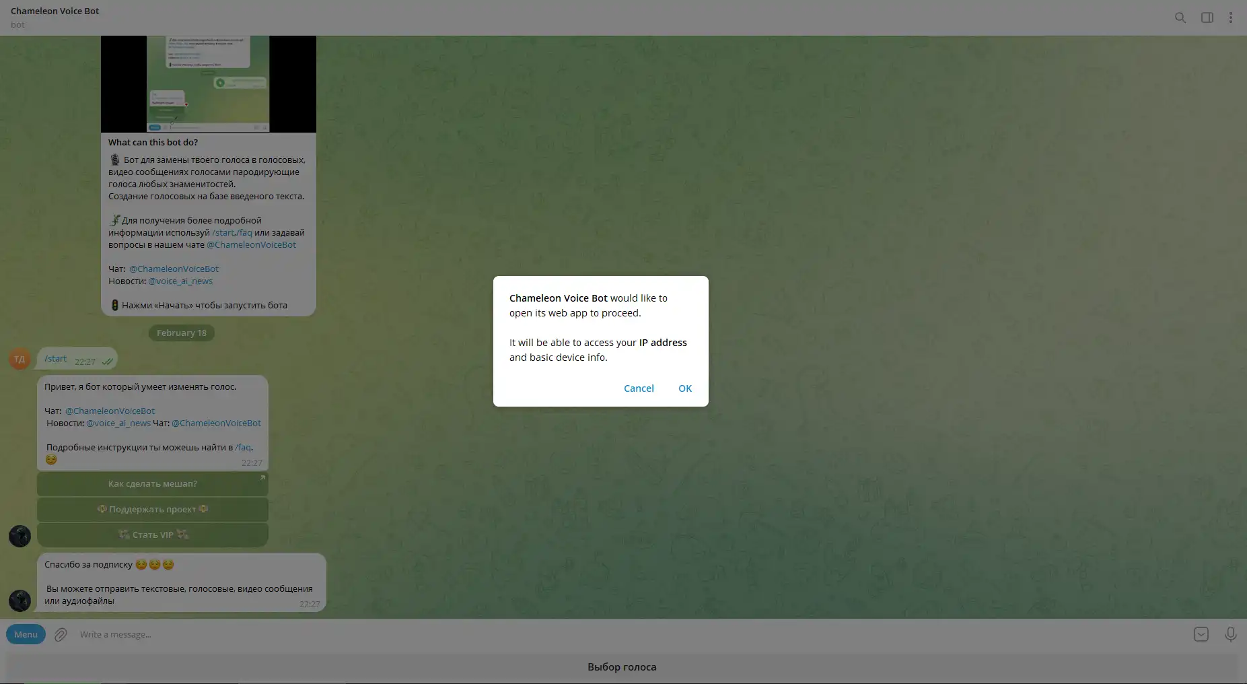
Task: Open /start link in bot description
Action: 223,232
